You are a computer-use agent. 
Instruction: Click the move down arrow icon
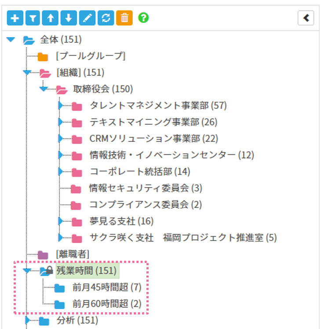(x=69, y=18)
